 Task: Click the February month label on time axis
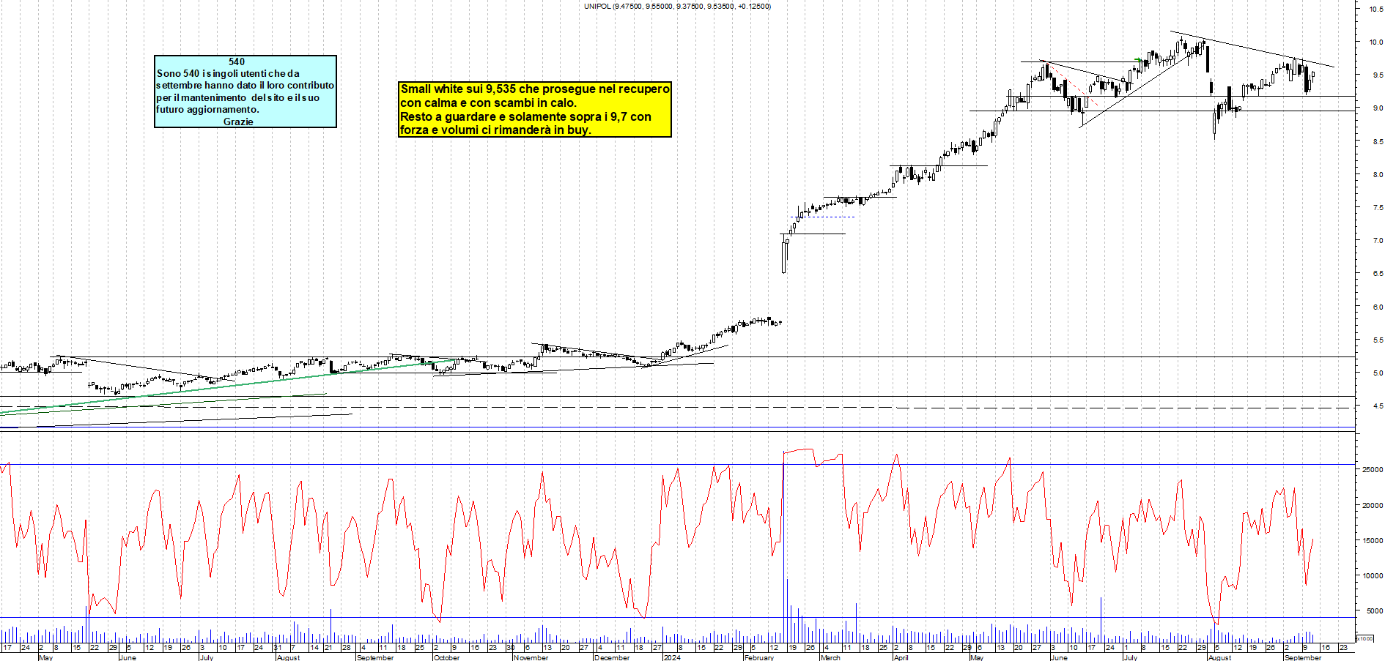pos(758,657)
